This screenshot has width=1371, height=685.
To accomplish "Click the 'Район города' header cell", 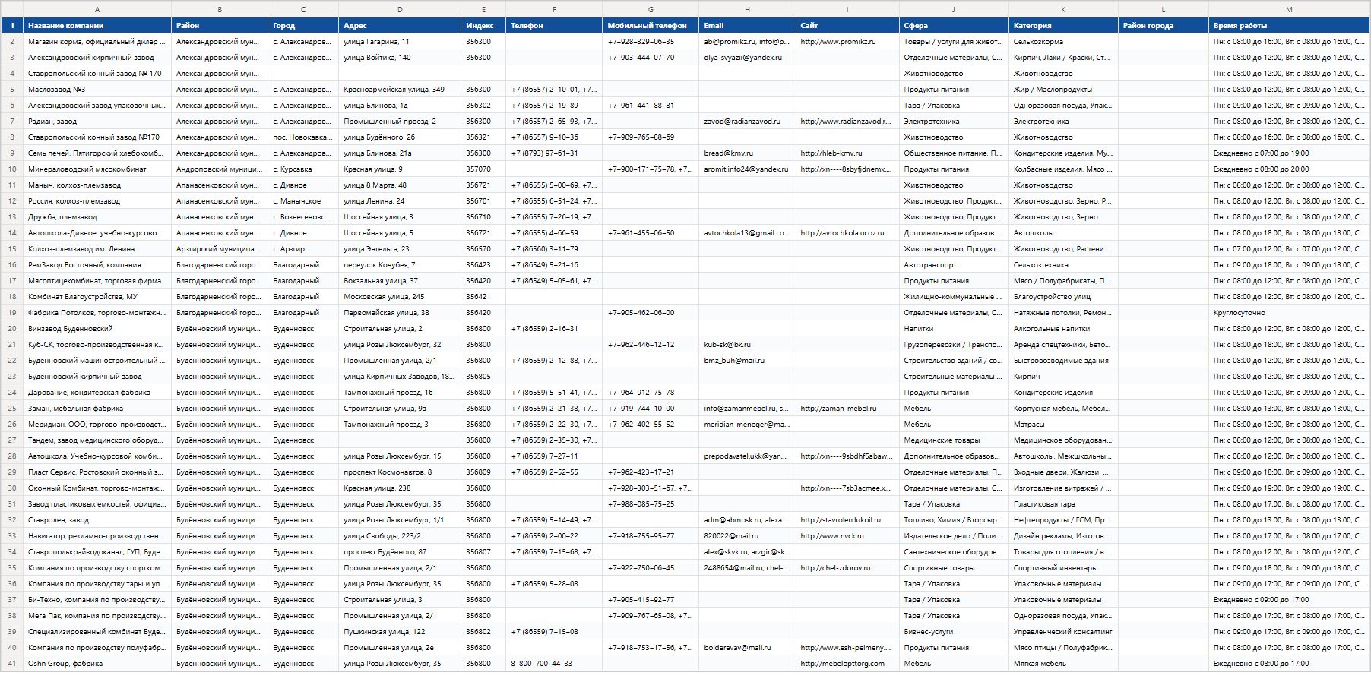I will [1164, 25].
